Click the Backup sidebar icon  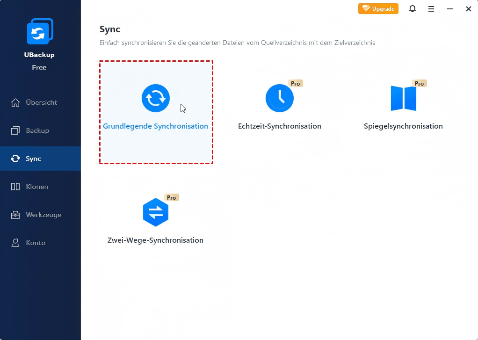pyautogui.click(x=15, y=130)
